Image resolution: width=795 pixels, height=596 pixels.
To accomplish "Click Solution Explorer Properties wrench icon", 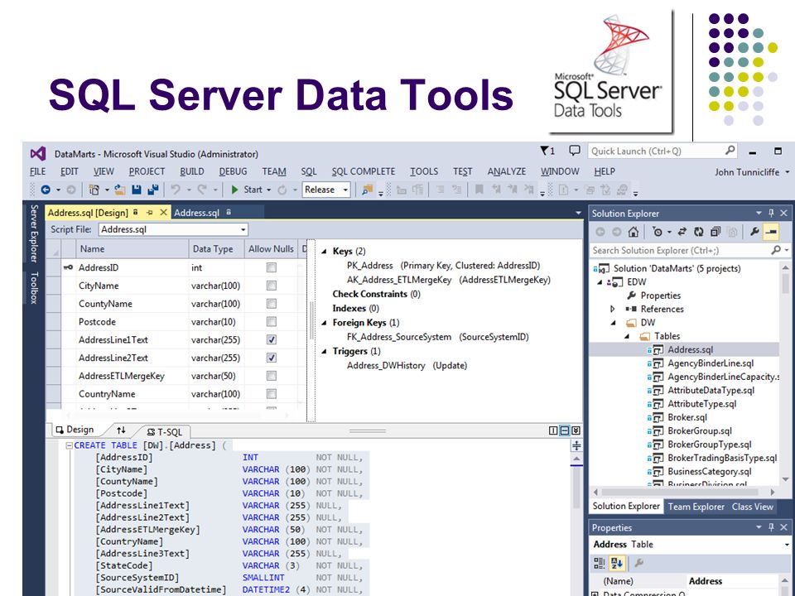I will (x=755, y=232).
